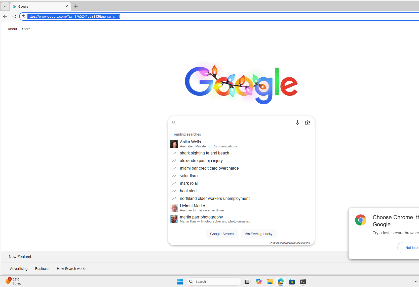Screen dimensions: 419x287
Task: Open the About link
Action: click(x=12, y=29)
